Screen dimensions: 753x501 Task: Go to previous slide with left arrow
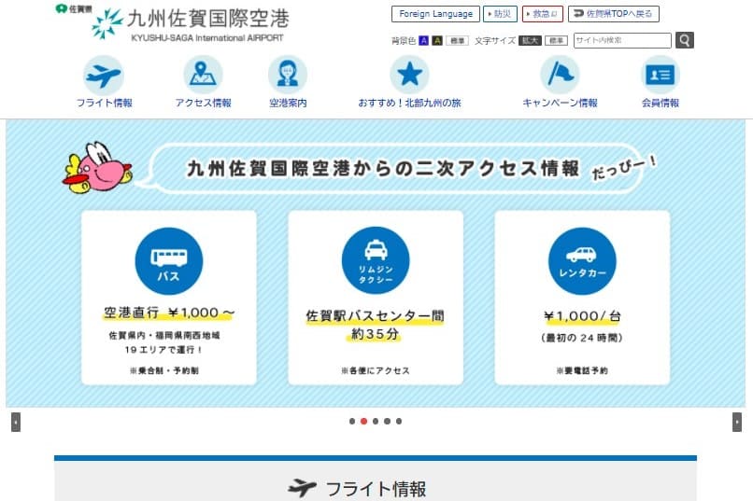(16, 423)
